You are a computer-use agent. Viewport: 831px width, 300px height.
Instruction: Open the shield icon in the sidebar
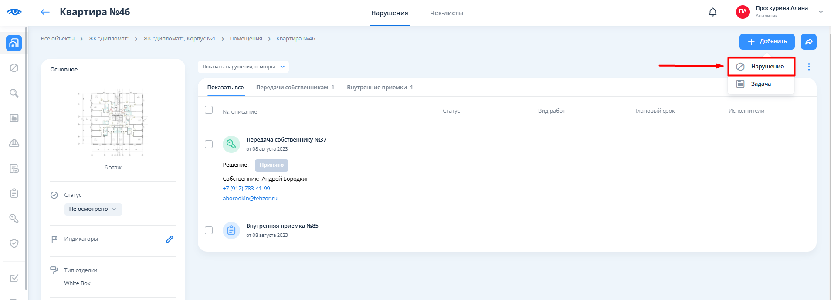14,243
